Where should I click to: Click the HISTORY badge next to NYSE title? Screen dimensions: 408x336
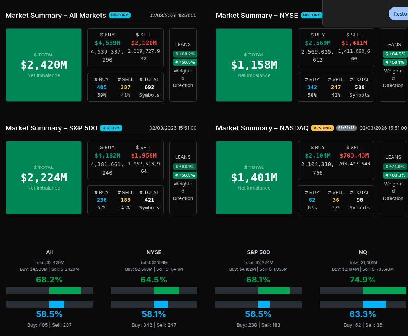[x=311, y=15]
